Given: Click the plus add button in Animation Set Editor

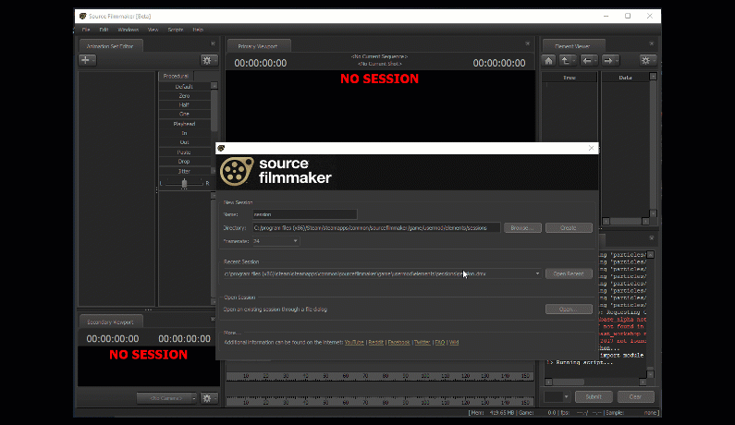Looking at the screenshot, I should [x=87, y=60].
